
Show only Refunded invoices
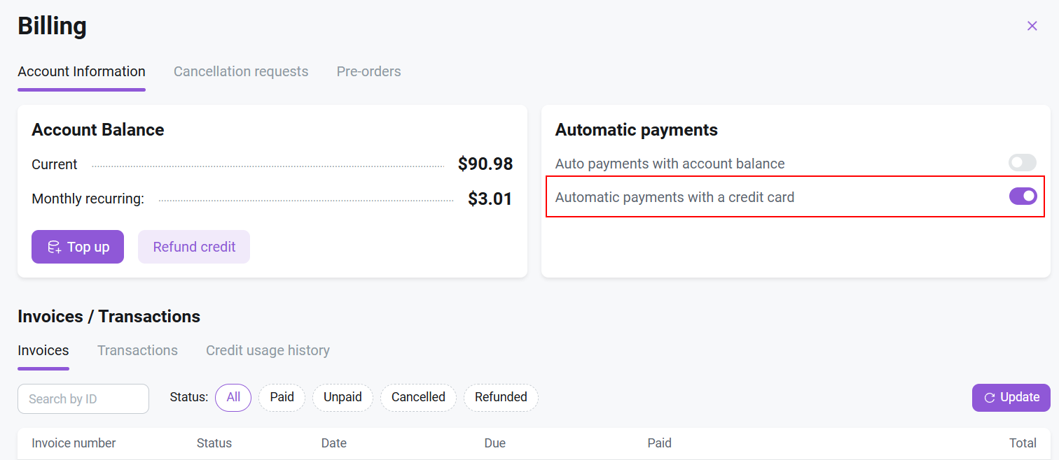click(x=501, y=397)
